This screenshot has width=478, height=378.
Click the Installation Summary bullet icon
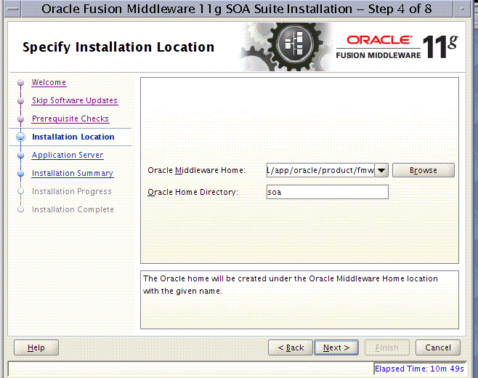21,174
